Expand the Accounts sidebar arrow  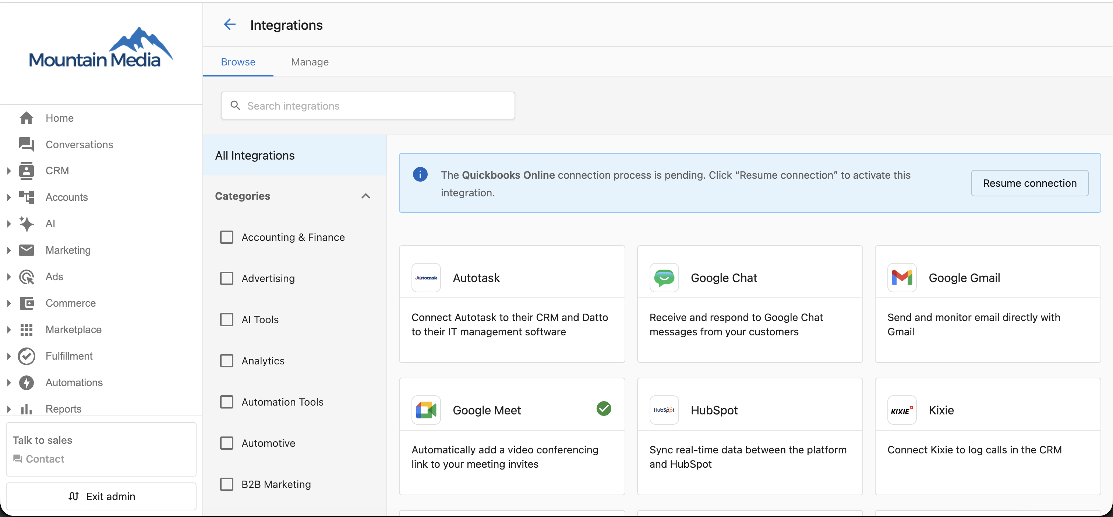8,197
